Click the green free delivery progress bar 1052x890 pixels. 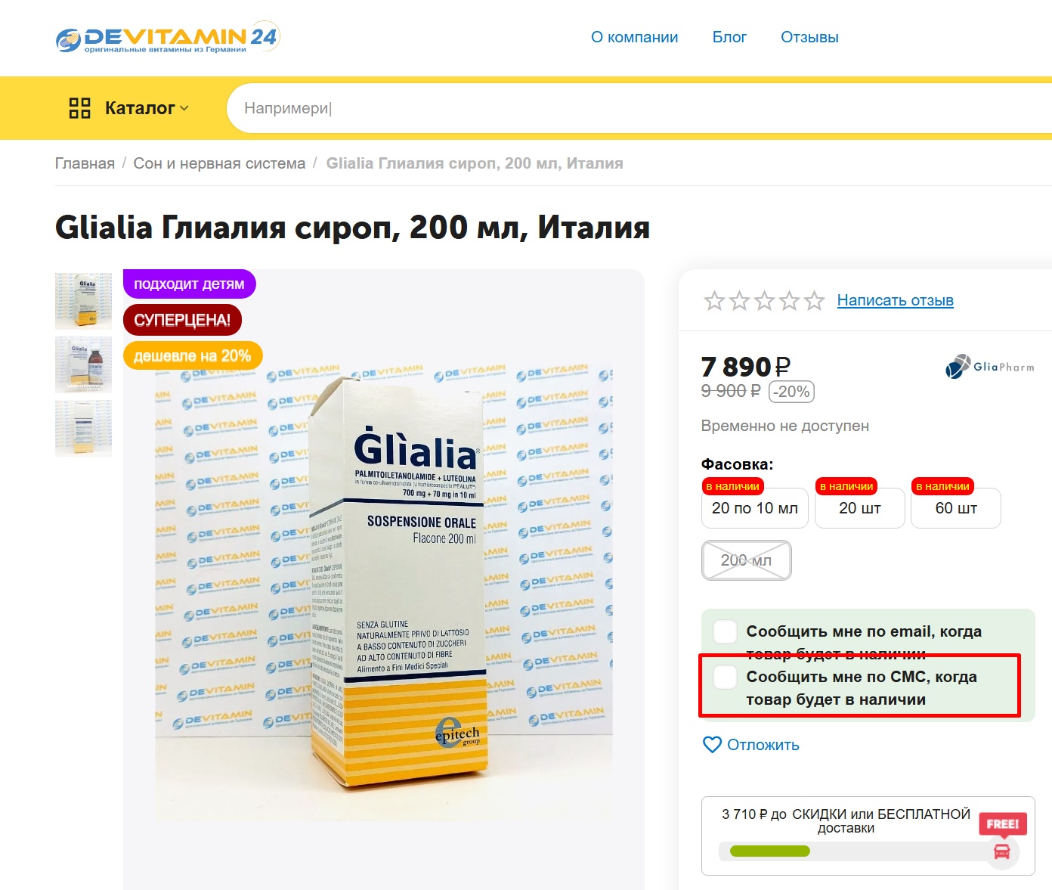pos(769,851)
